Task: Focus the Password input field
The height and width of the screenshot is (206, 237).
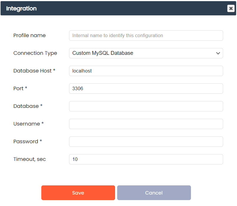Action: [146, 141]
